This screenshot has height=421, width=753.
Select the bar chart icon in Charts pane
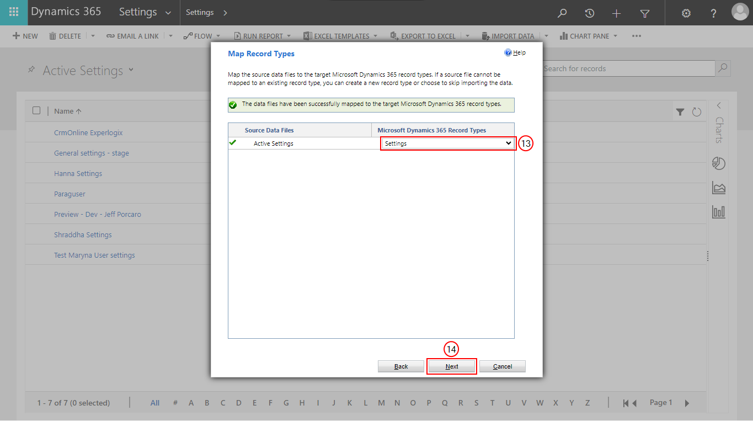(719, 211)
